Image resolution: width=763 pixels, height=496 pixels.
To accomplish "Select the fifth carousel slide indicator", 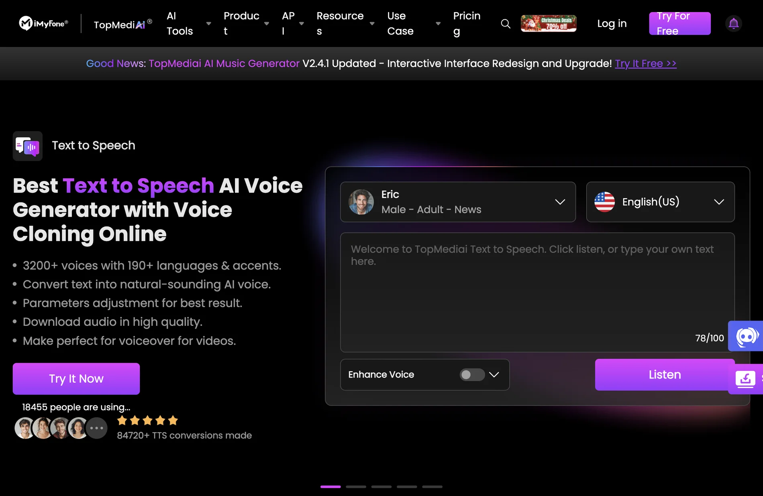I will [x=432, y=486].
